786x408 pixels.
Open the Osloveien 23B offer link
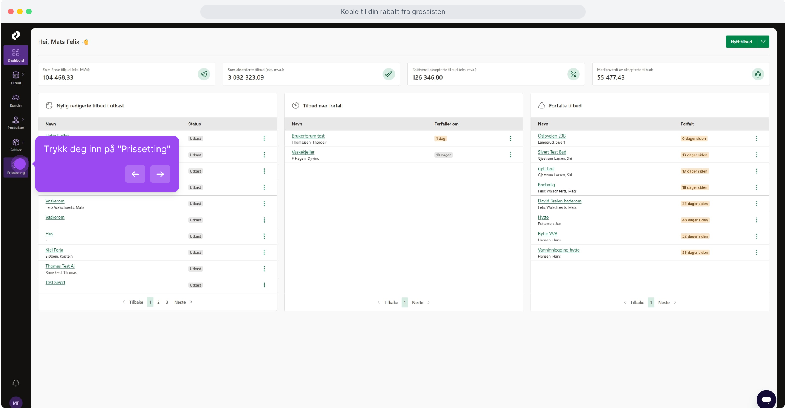pos(552,136)
